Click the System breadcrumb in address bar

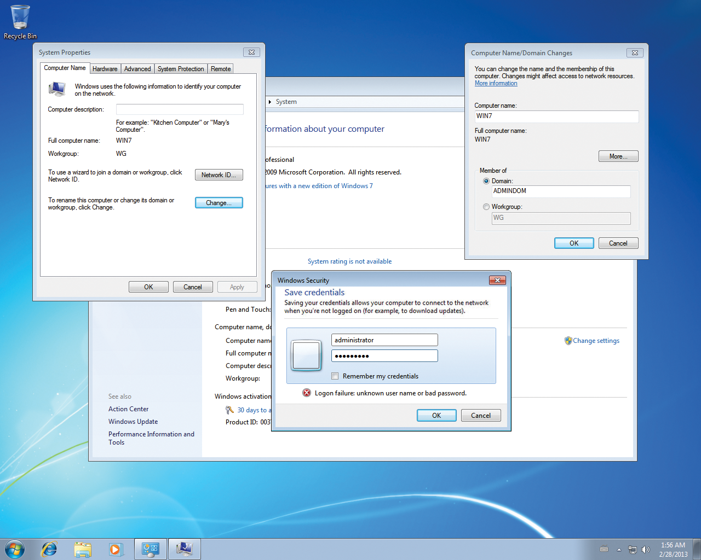tap(286, 102)
